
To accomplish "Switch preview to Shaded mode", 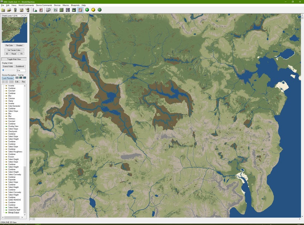I will [20, 45].
